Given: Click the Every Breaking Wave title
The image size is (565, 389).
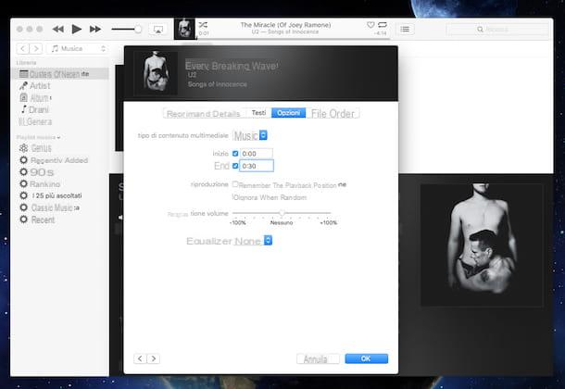Looking at the screenshot, I should 232,66.
